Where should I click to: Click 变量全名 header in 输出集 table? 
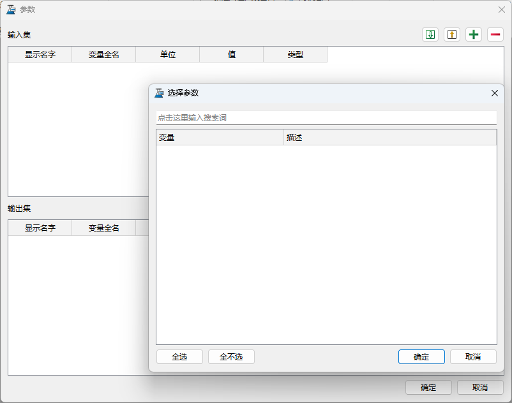104,228
